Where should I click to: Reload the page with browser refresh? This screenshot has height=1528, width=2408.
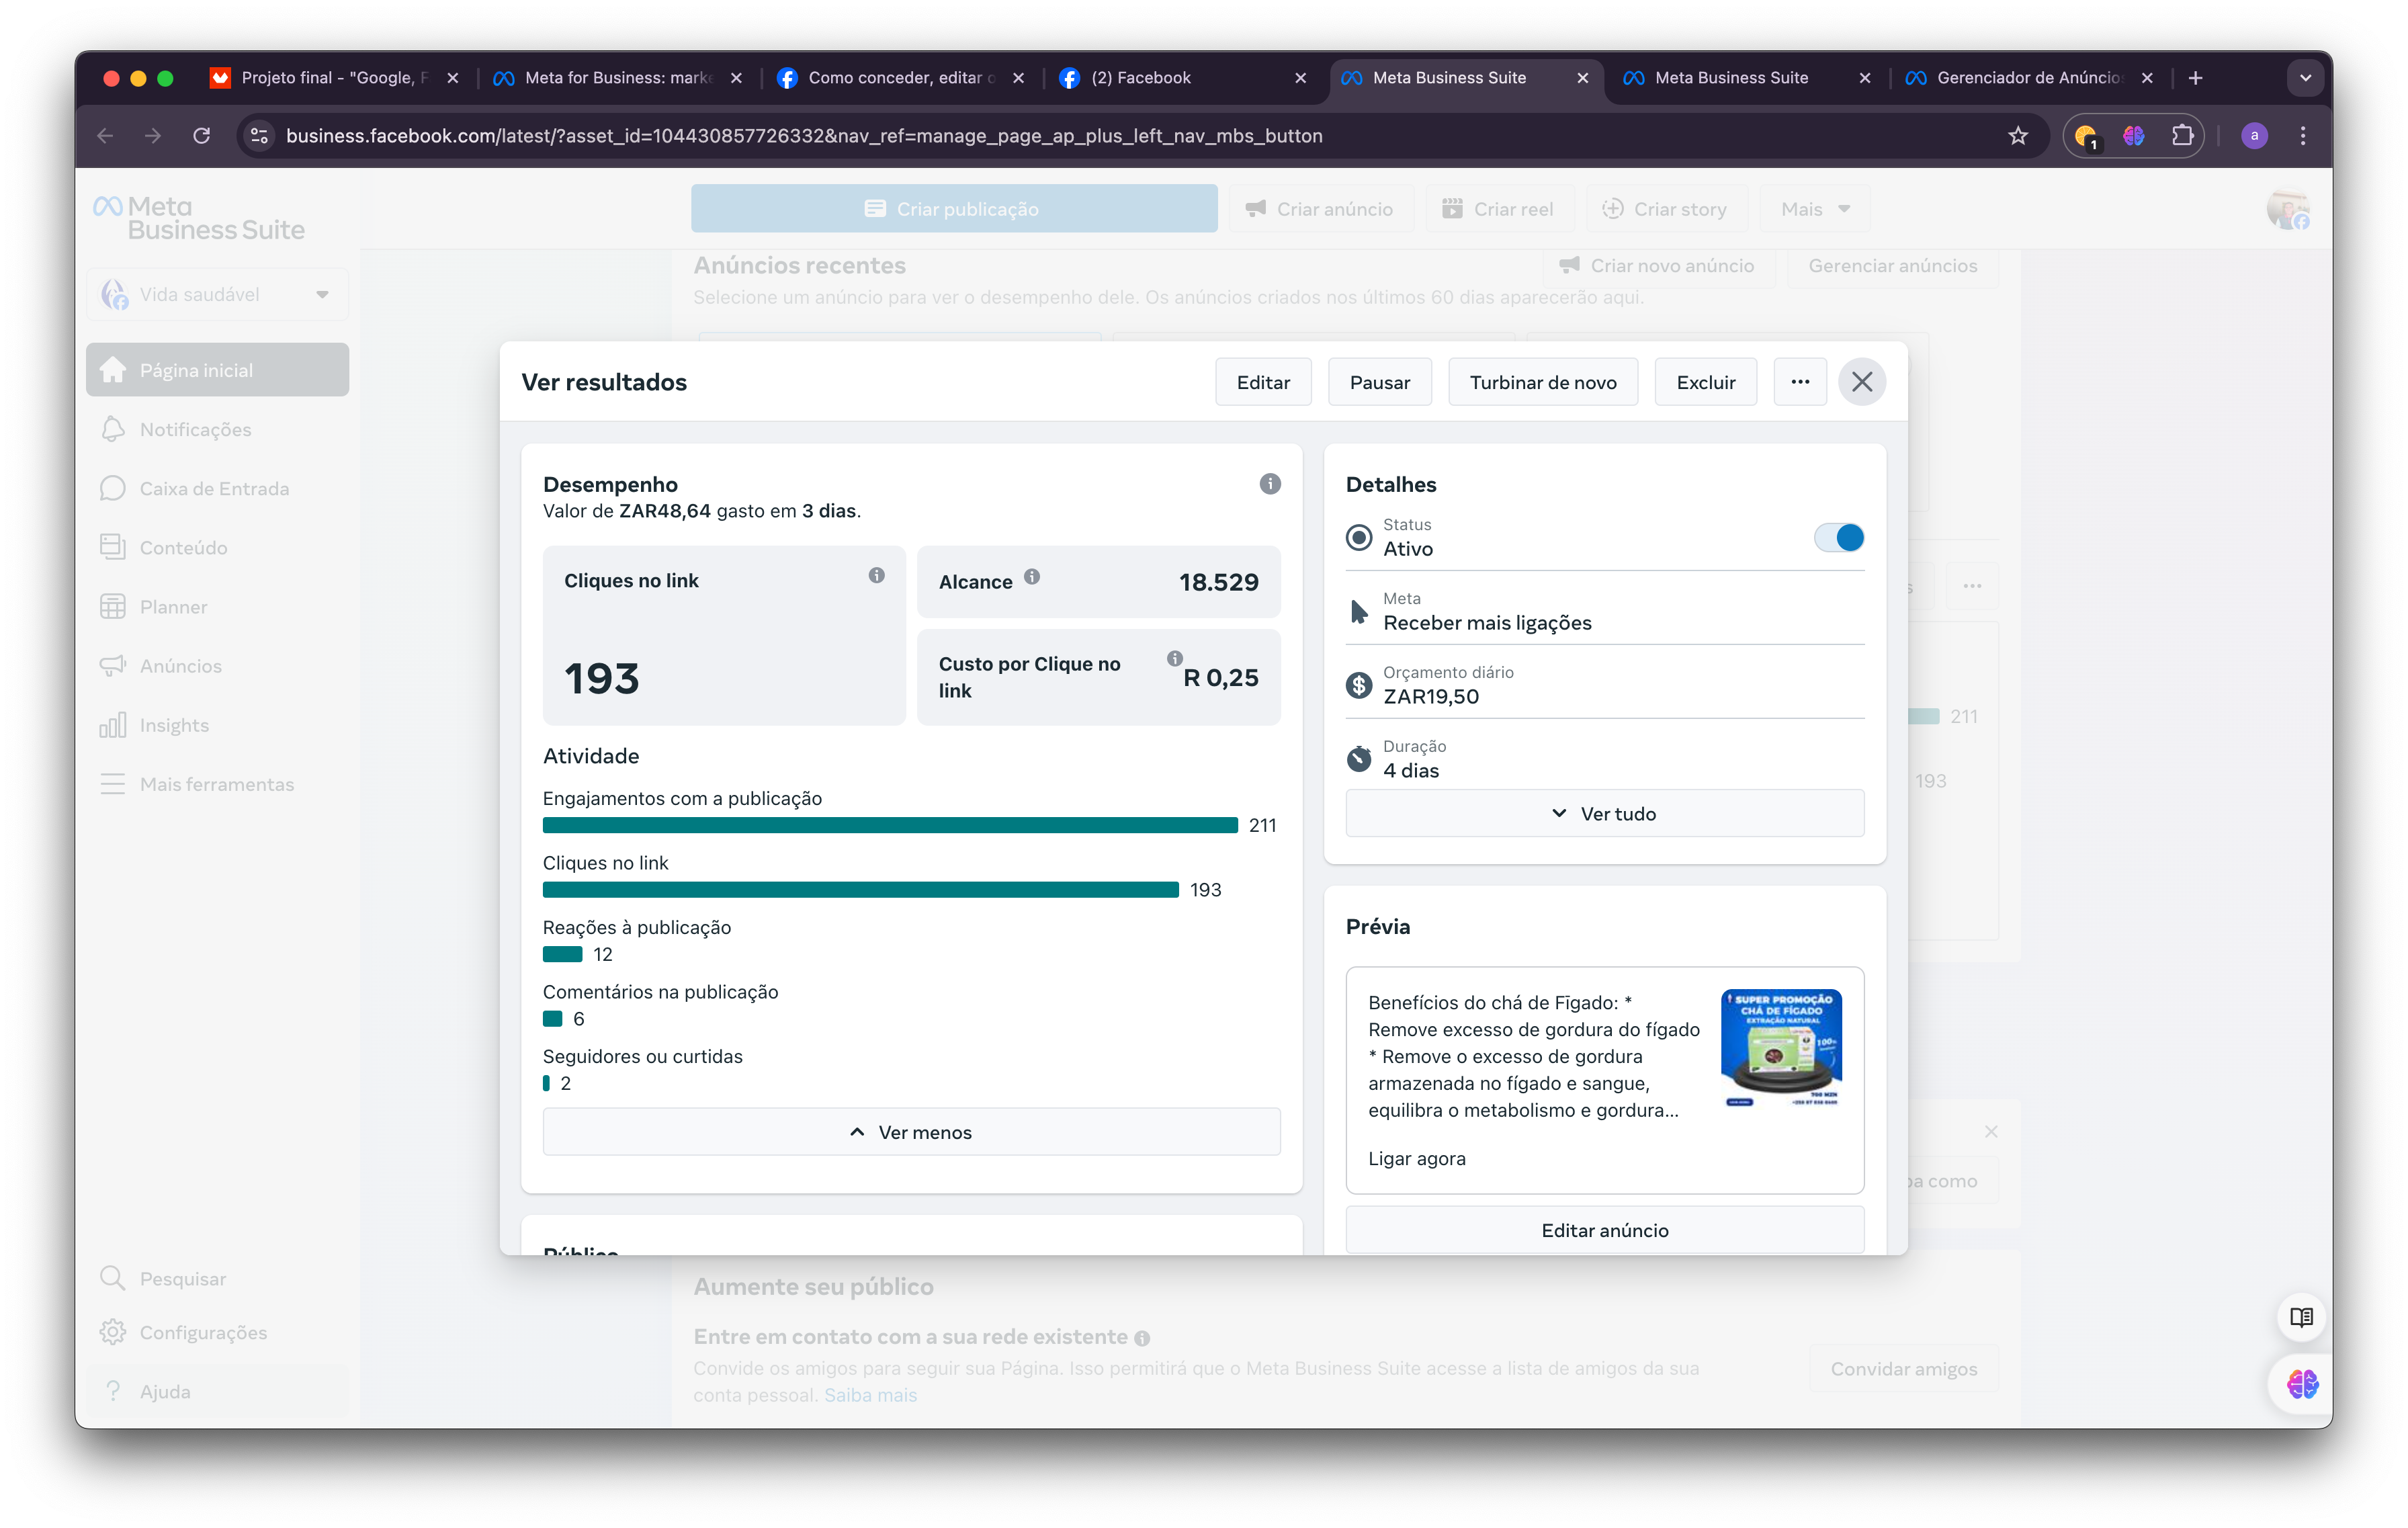(202, 135)
